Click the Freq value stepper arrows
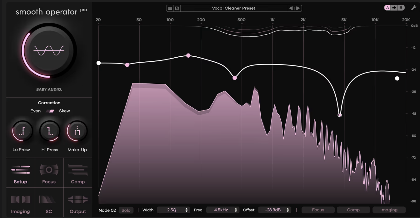 pyautogui.click(x=236, y=210)
